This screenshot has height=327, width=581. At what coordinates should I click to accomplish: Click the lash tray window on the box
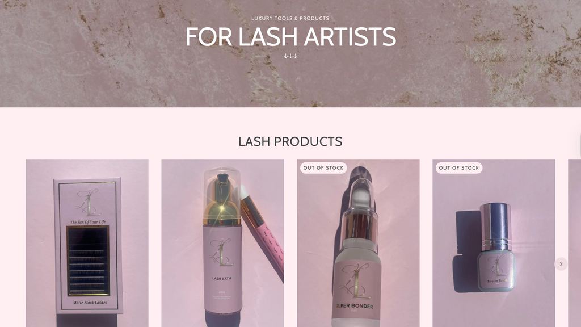[x=88, y=261]
